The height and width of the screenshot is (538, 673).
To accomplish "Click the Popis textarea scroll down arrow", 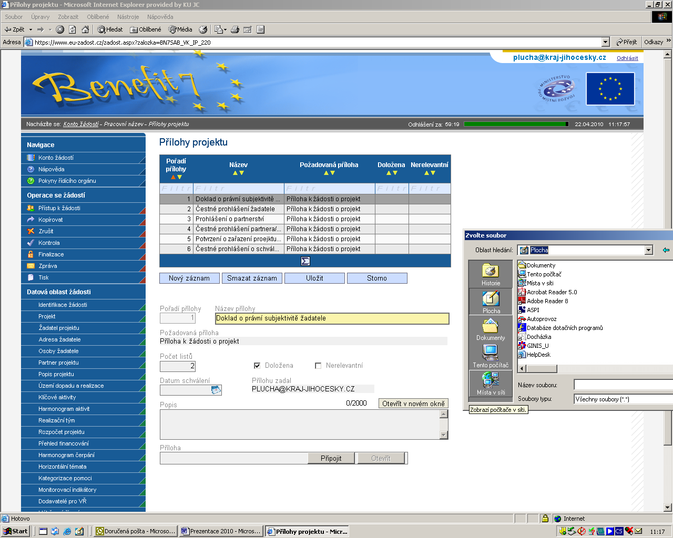I will (444, 434).
